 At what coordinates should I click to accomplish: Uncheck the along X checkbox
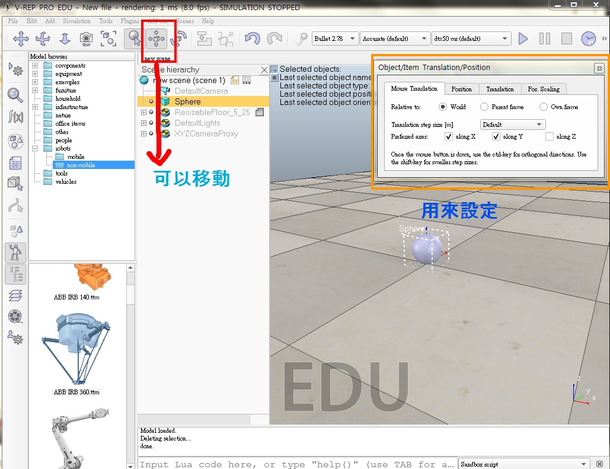click(x=449, y=137)
